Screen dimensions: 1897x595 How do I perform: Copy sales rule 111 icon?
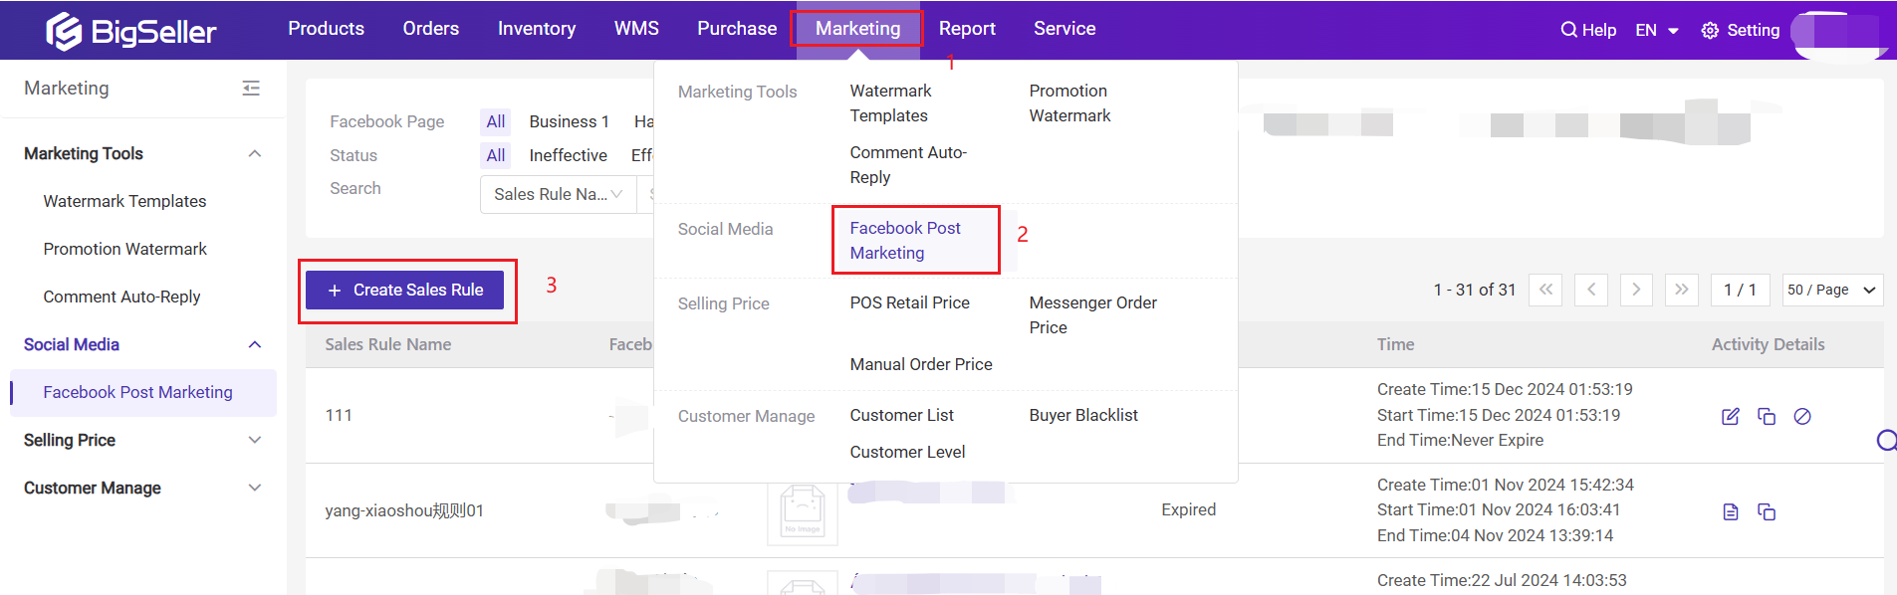1767,416
